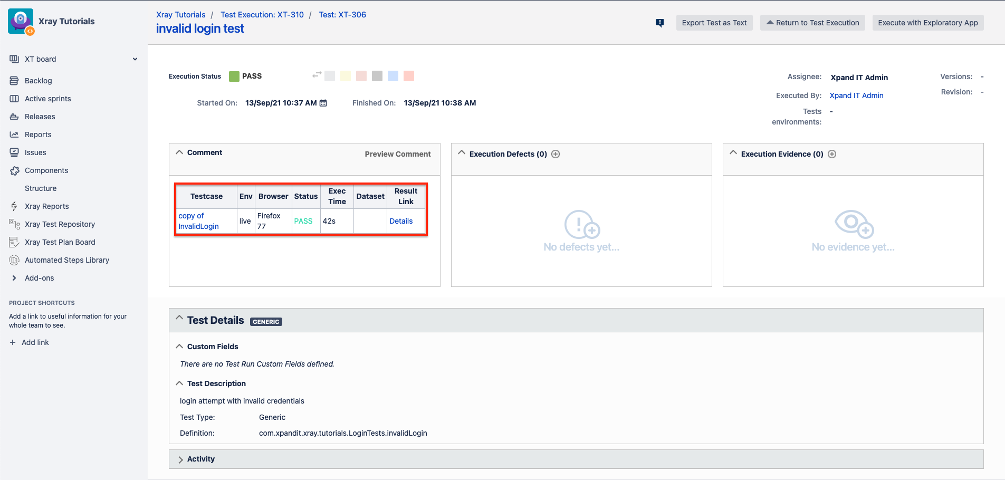Open Xpand IT Admin executed-by link
1005x480 pixels.
856,95
